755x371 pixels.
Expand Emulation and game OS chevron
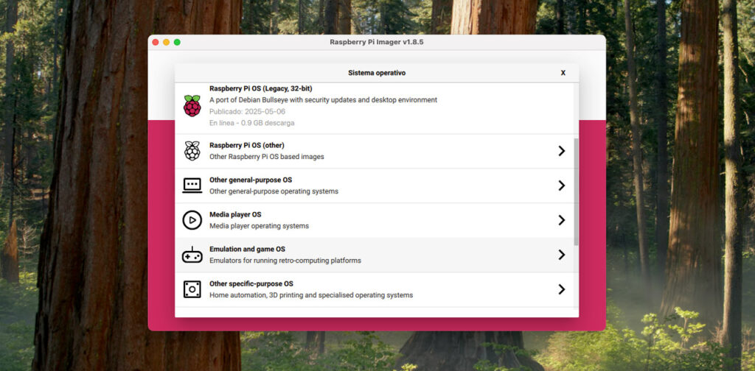[x=561, y=255]
